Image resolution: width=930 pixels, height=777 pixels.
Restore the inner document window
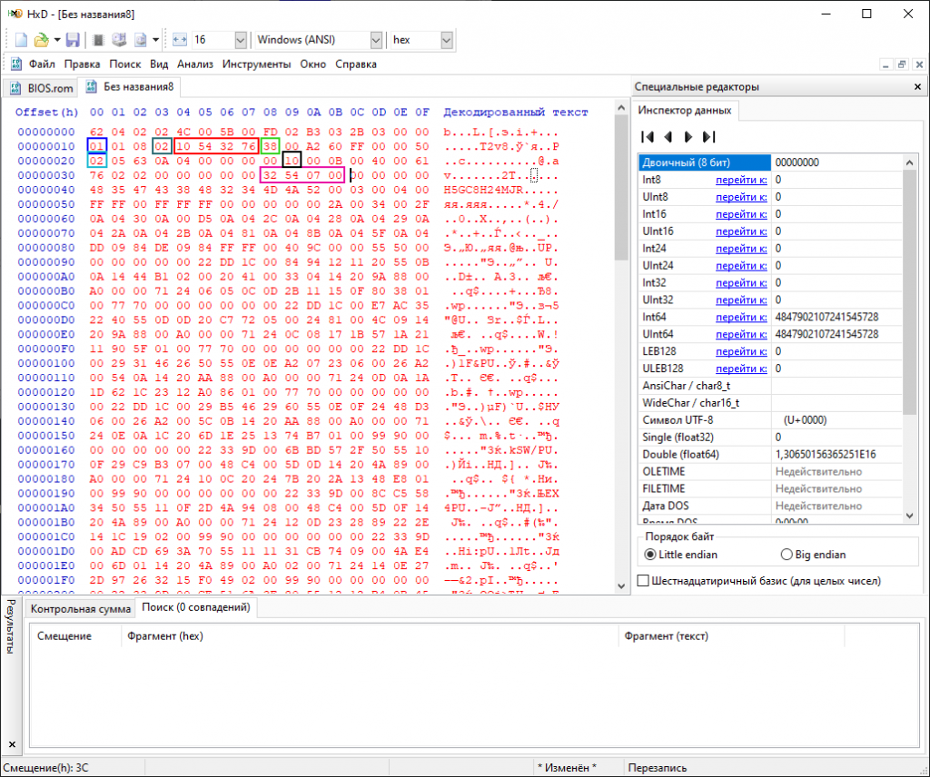[x=902, y=64]
